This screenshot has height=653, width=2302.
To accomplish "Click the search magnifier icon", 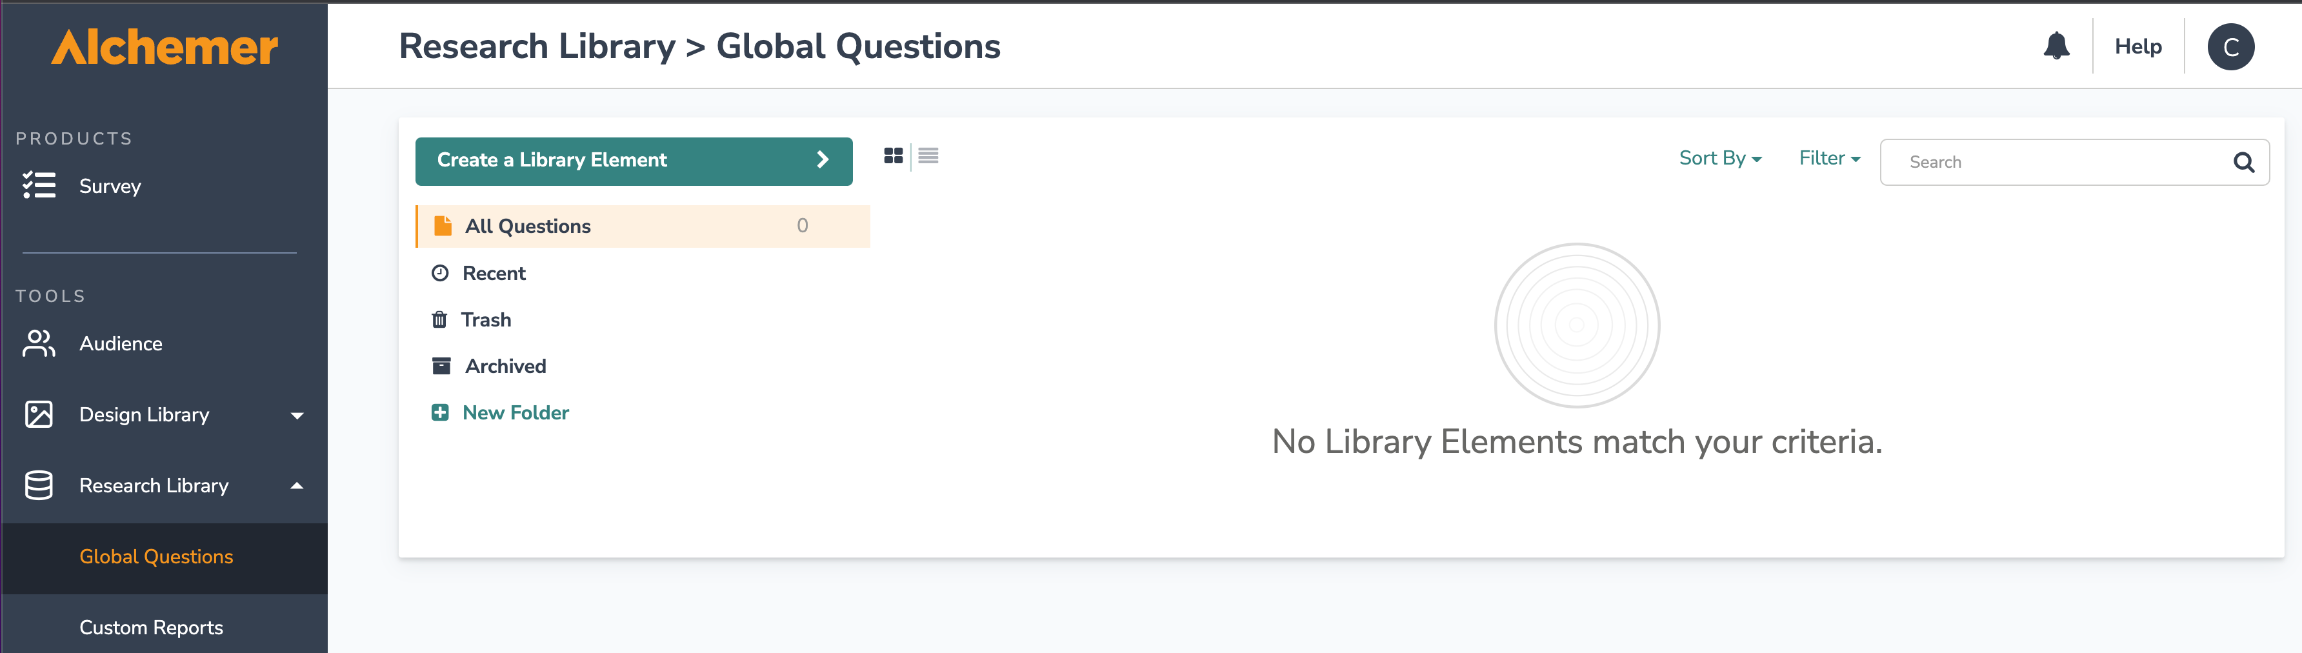I will pos(2243,162).
